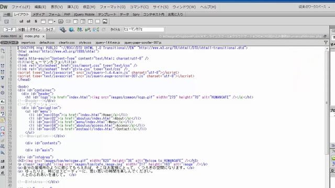Open jquery.page-scroller-307.js related file
Image resolution: width=335 pixels, height=188 pixels.
(x=143, y=43)
